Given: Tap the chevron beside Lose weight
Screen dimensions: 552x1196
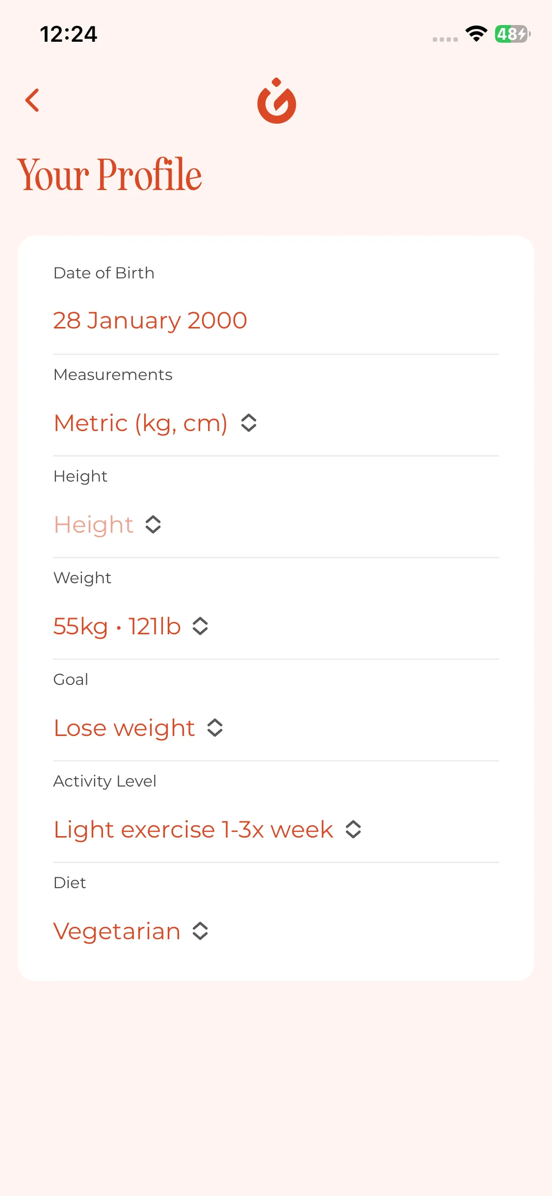Looking at the screenshot, I should click(215, 728).
